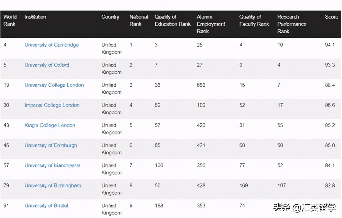This screenshot has width=342, height=218.
Task: Click the Country column header
Action: pyautogui.click(x=110, y=17)
